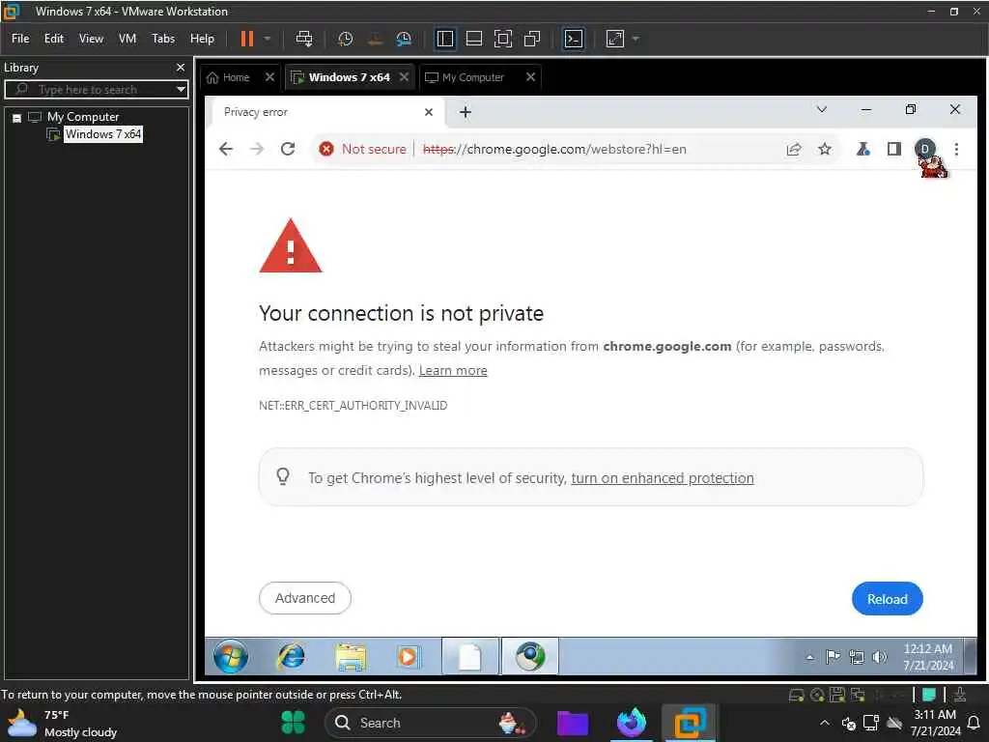Click turn on enhanced protection link
989x742 pixels.
tap(663, 478)
